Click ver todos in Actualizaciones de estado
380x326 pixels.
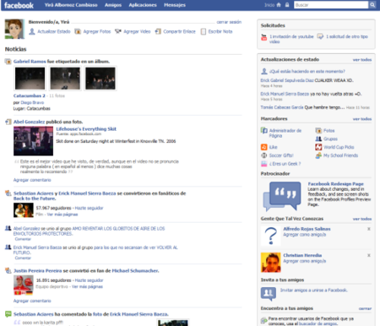[x=362, y=60]
